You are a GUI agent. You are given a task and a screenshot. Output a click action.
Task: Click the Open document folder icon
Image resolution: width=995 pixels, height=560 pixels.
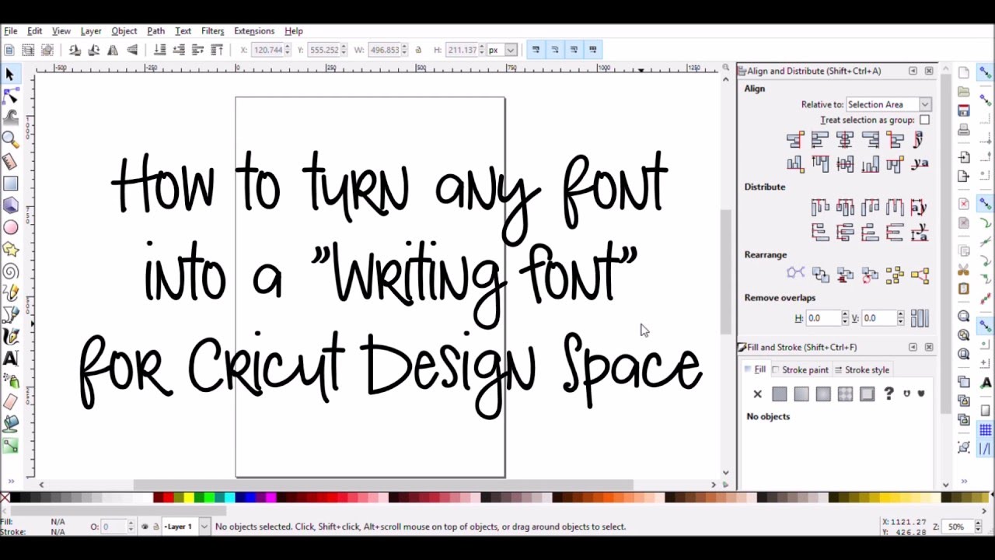click(964, 92)
